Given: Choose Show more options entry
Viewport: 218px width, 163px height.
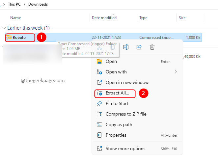Looking at the screenshot, I should (125, 149).
